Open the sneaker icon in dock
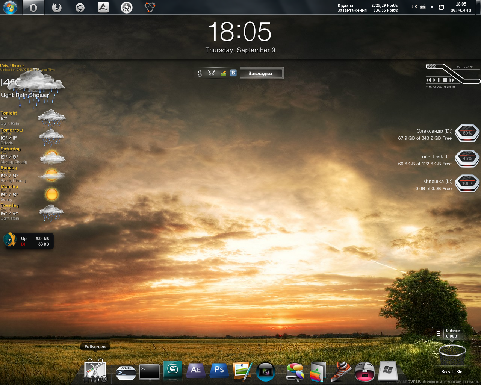Image resolution: width=481 pixels, height=385 pixels. pos(341,371)
